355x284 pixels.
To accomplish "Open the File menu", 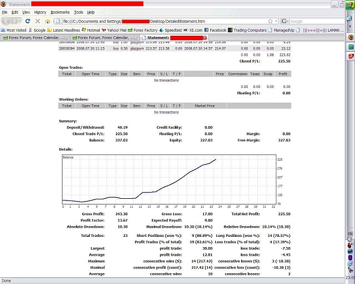I will [5, 12].
